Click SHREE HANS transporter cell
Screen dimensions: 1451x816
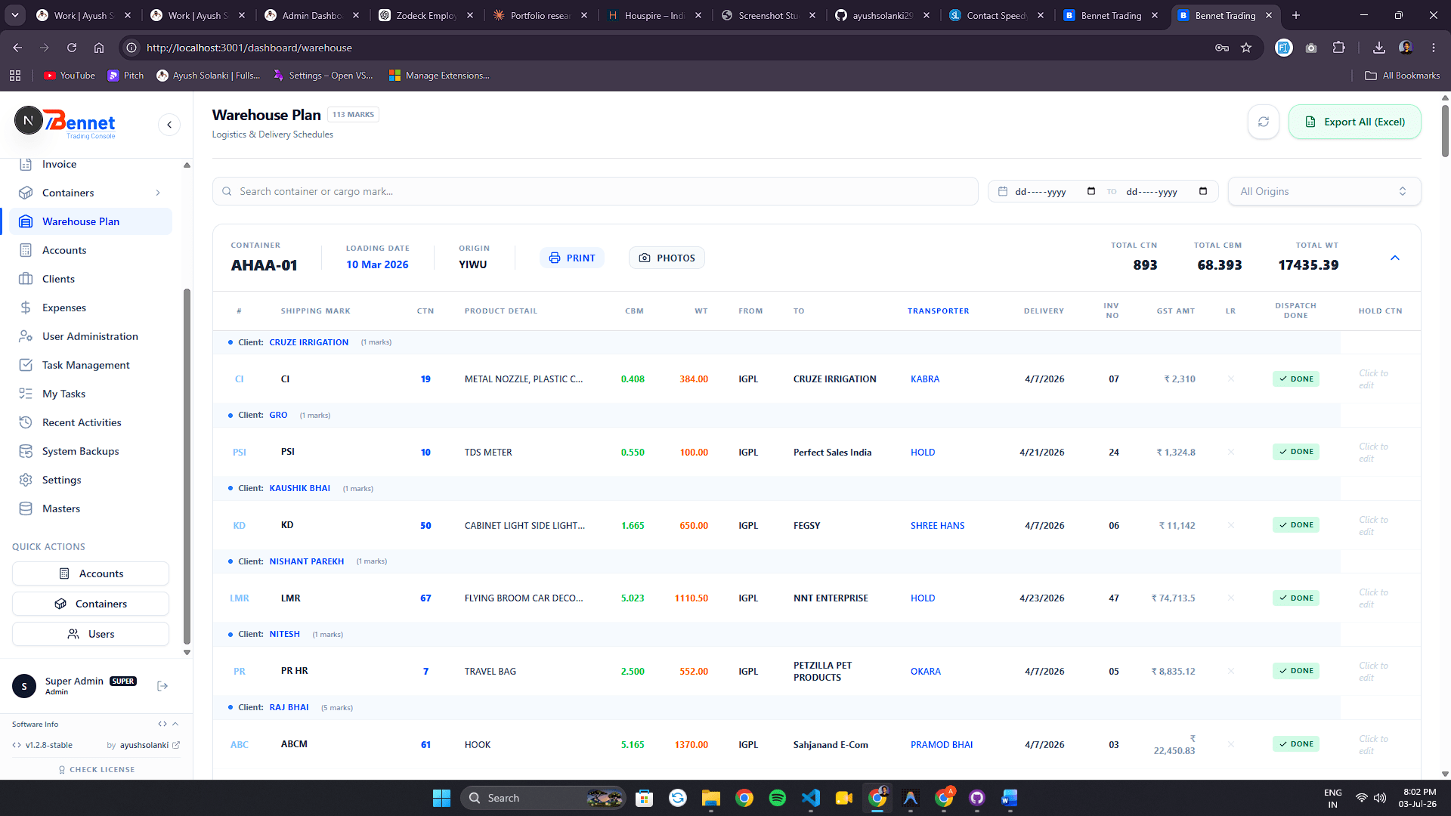938,525
